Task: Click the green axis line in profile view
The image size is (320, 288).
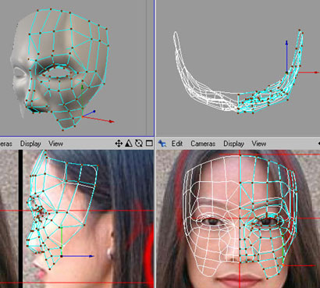Action: click(x=62, y=241)
